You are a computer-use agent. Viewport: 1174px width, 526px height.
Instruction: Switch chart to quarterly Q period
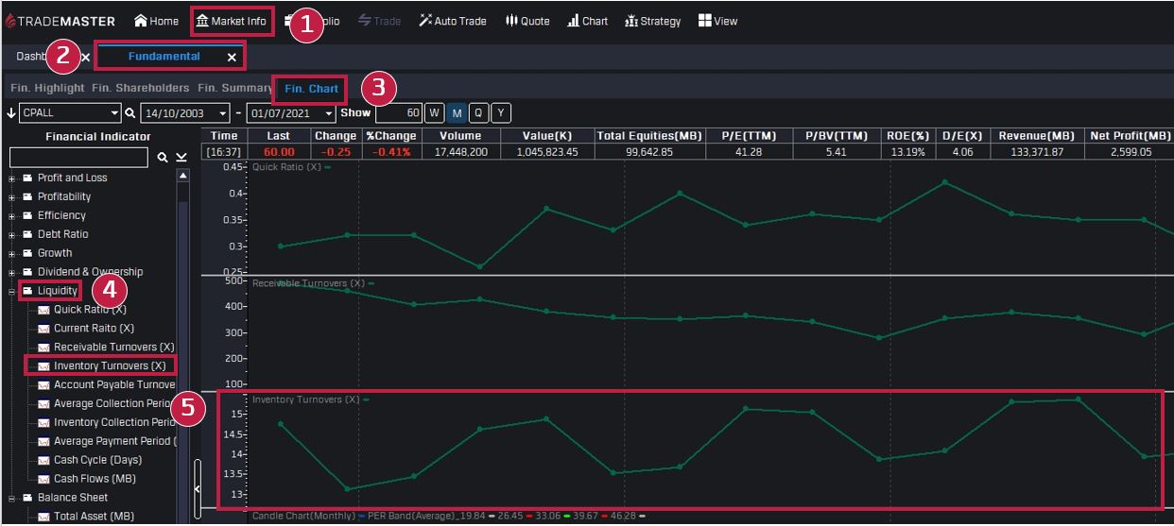tap(478, 113)
